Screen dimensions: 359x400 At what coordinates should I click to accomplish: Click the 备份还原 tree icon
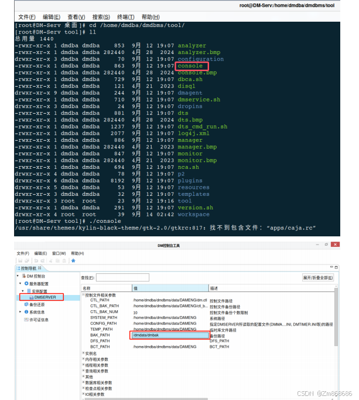(26, 304)
